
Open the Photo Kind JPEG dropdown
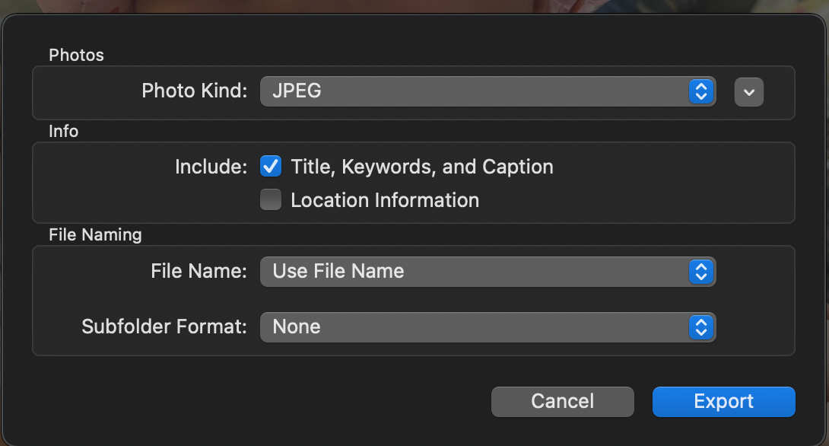tap(488, 91)
